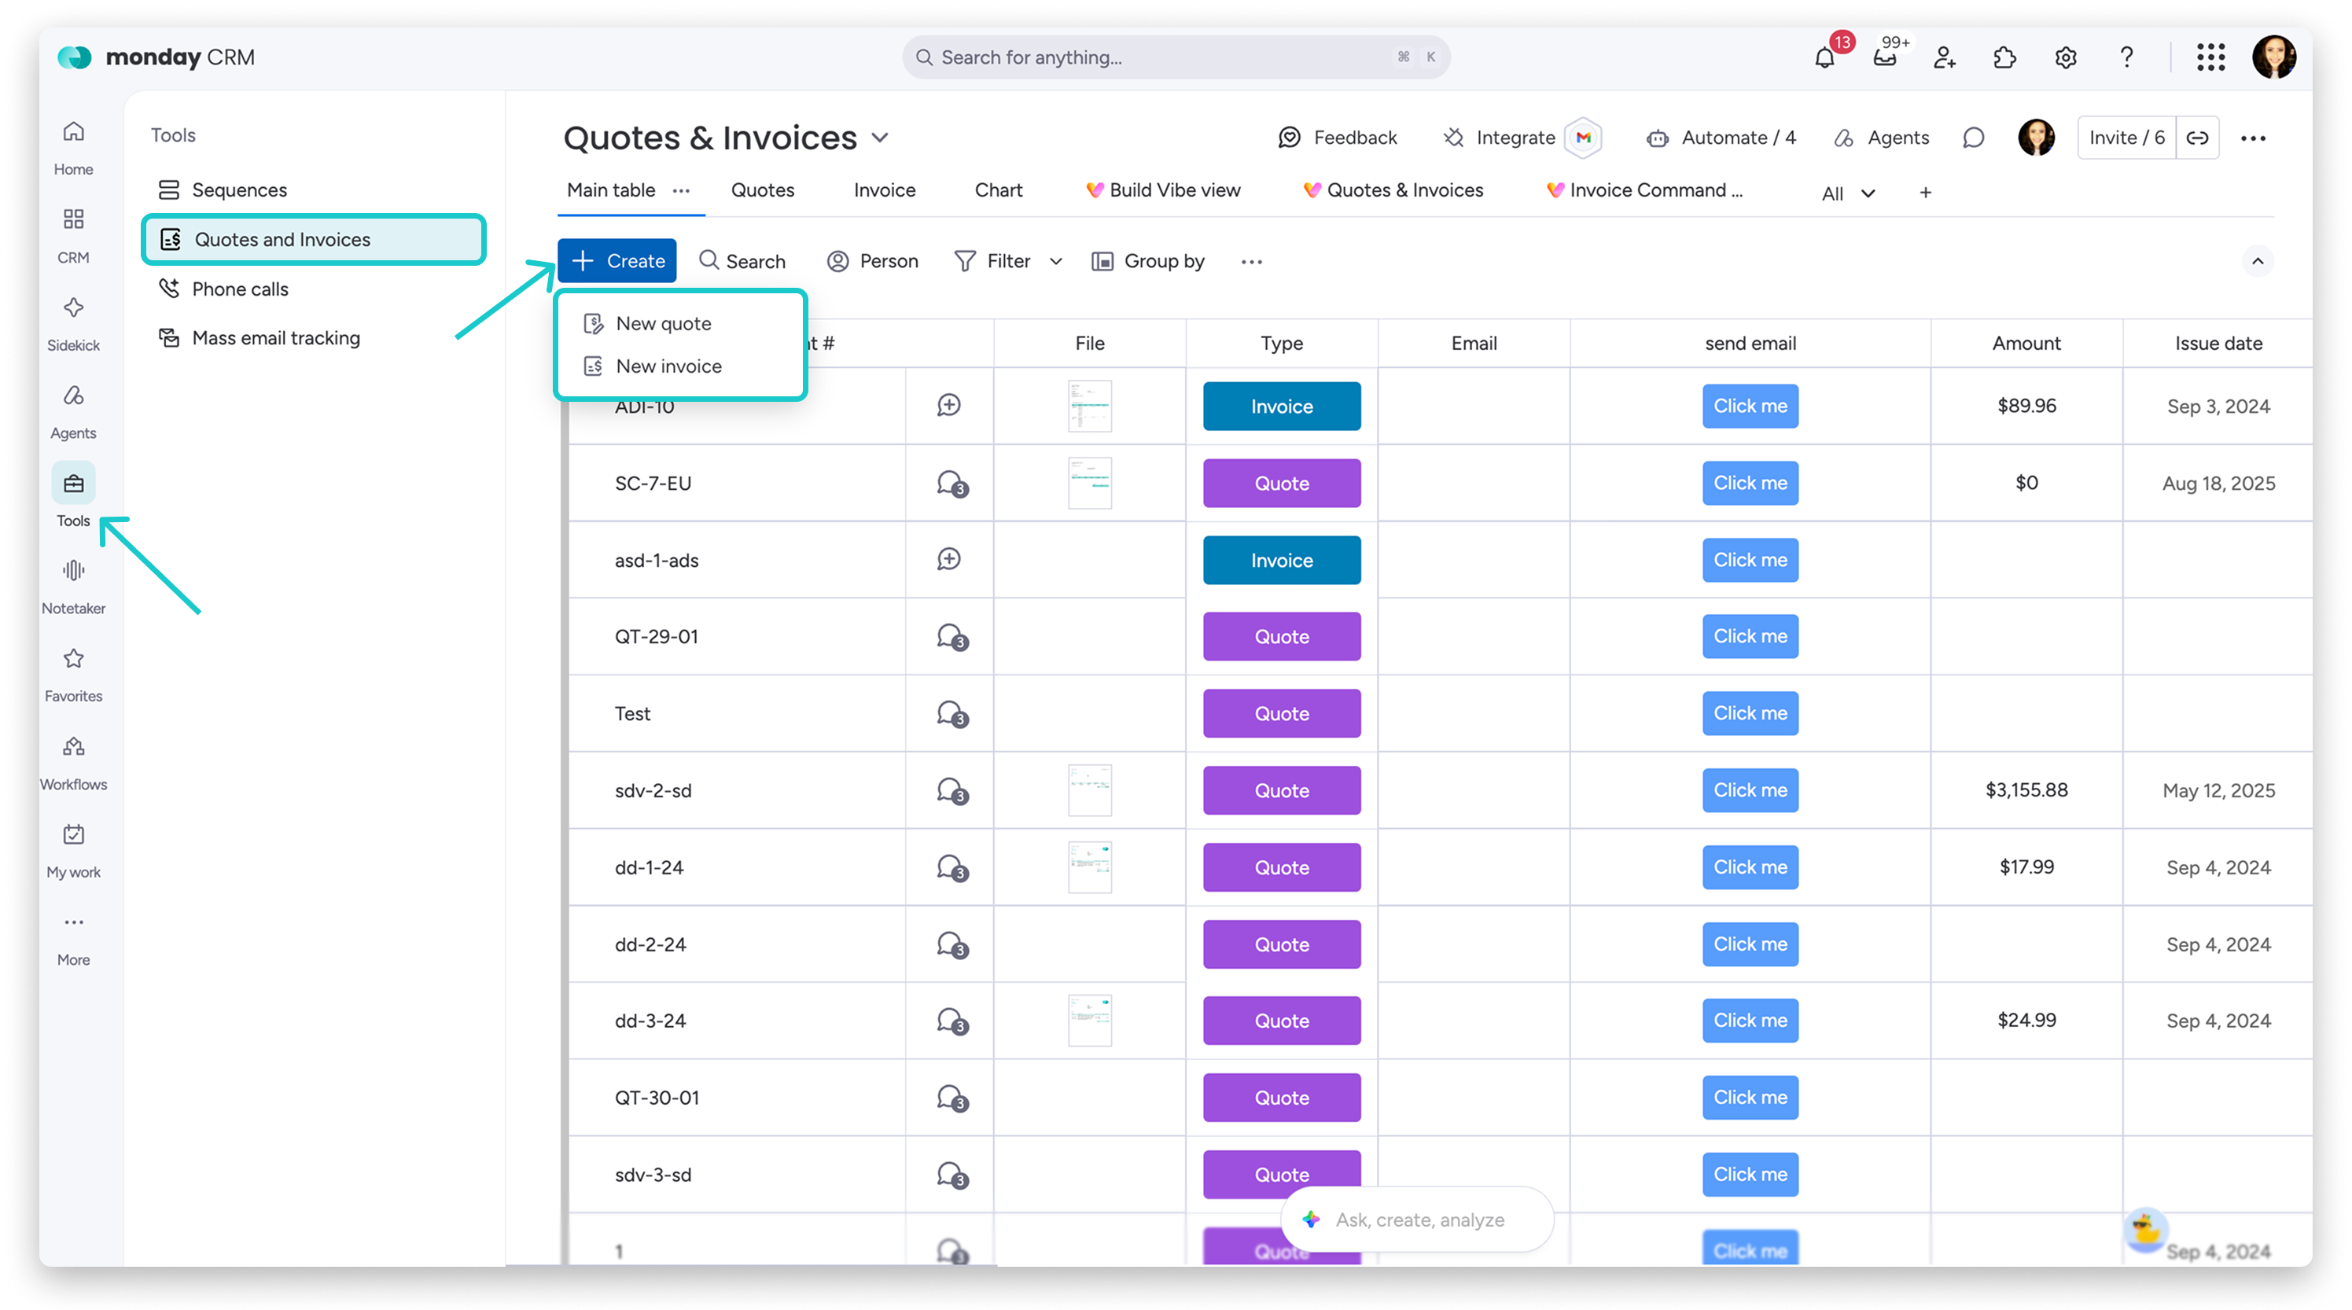This screenshot has width=2352, height=1310.
Task: Open the CRM section in the sidebar
Action: tap(73, 234)
